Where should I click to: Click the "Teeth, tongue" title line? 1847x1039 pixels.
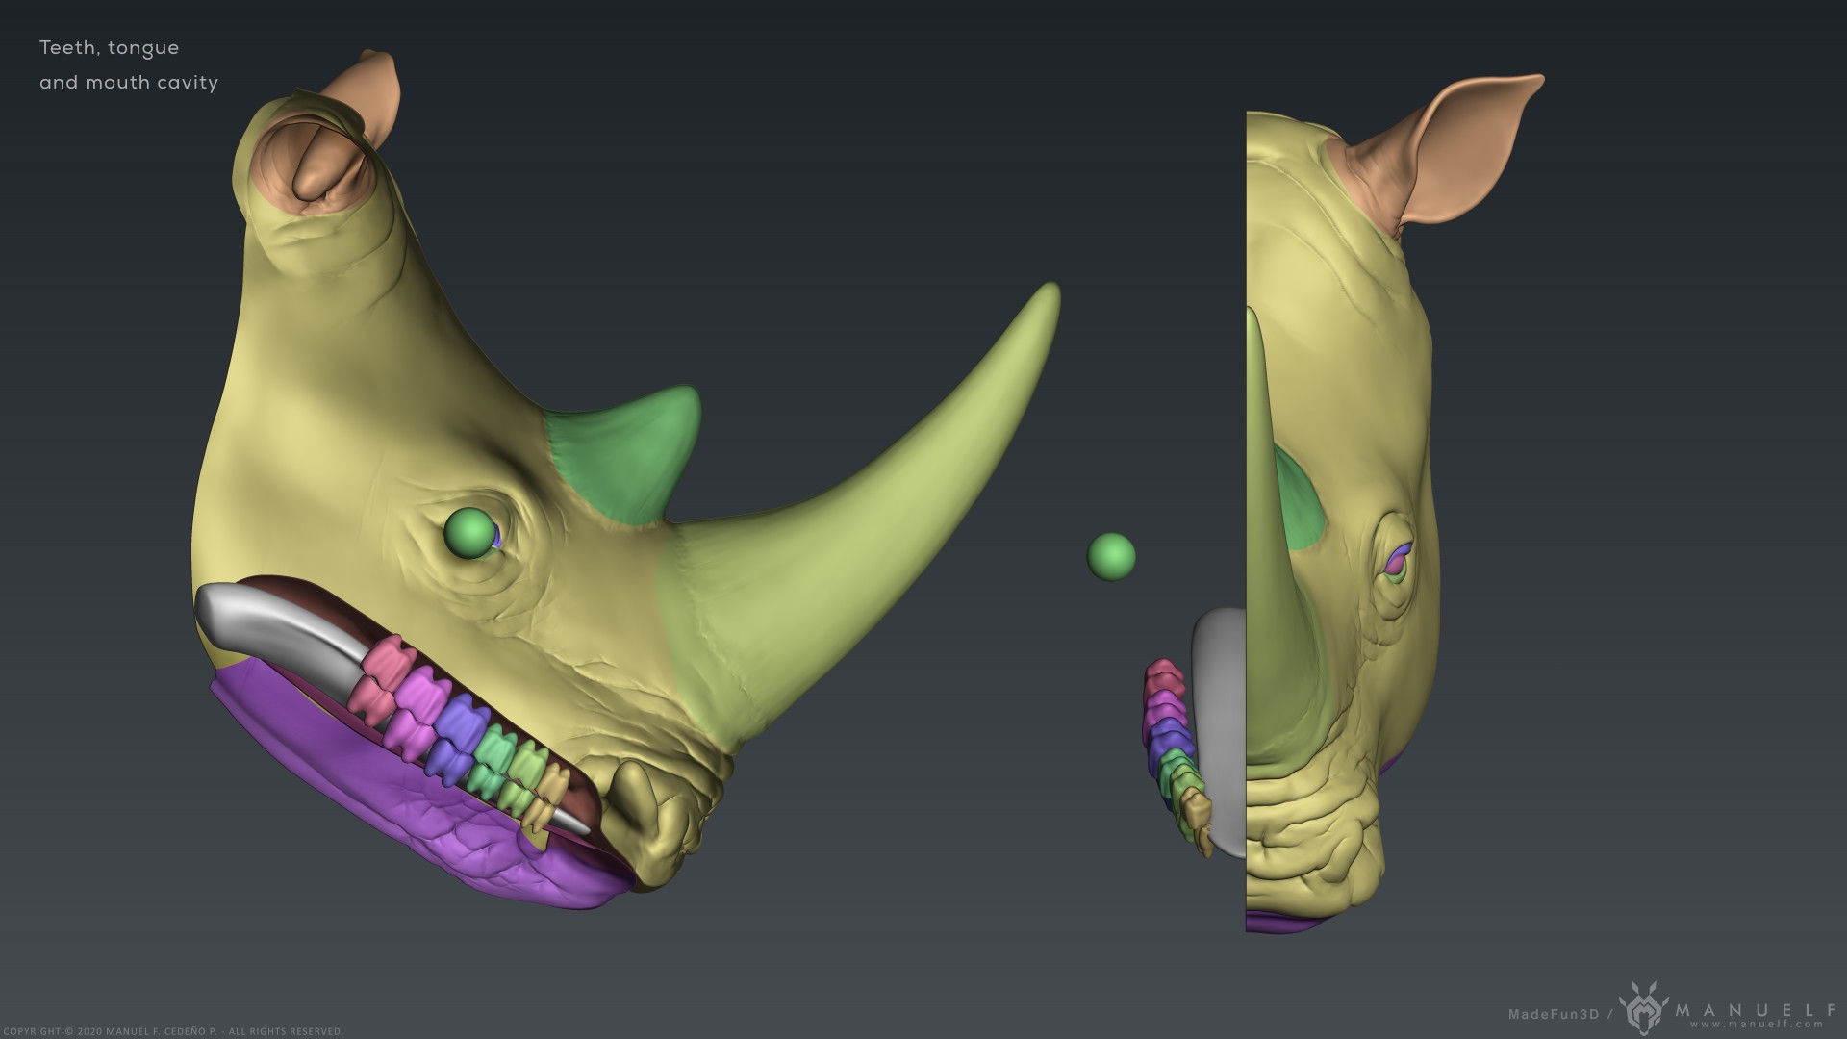(109, 48)
